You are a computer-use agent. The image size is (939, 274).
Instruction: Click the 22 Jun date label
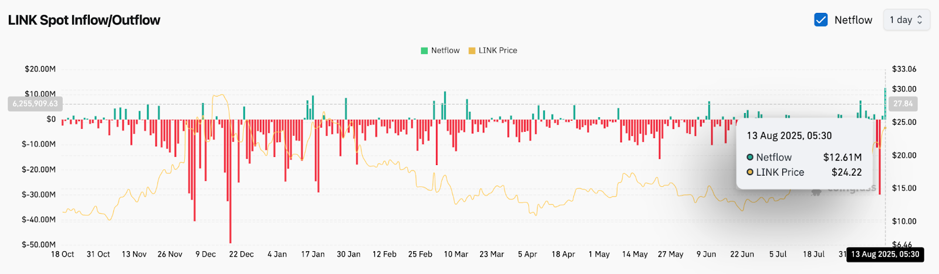coord(742,254)
